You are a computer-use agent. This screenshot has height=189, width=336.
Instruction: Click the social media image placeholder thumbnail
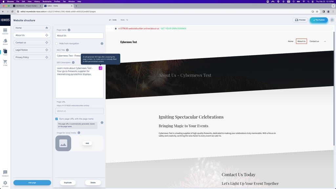[63, 143]
